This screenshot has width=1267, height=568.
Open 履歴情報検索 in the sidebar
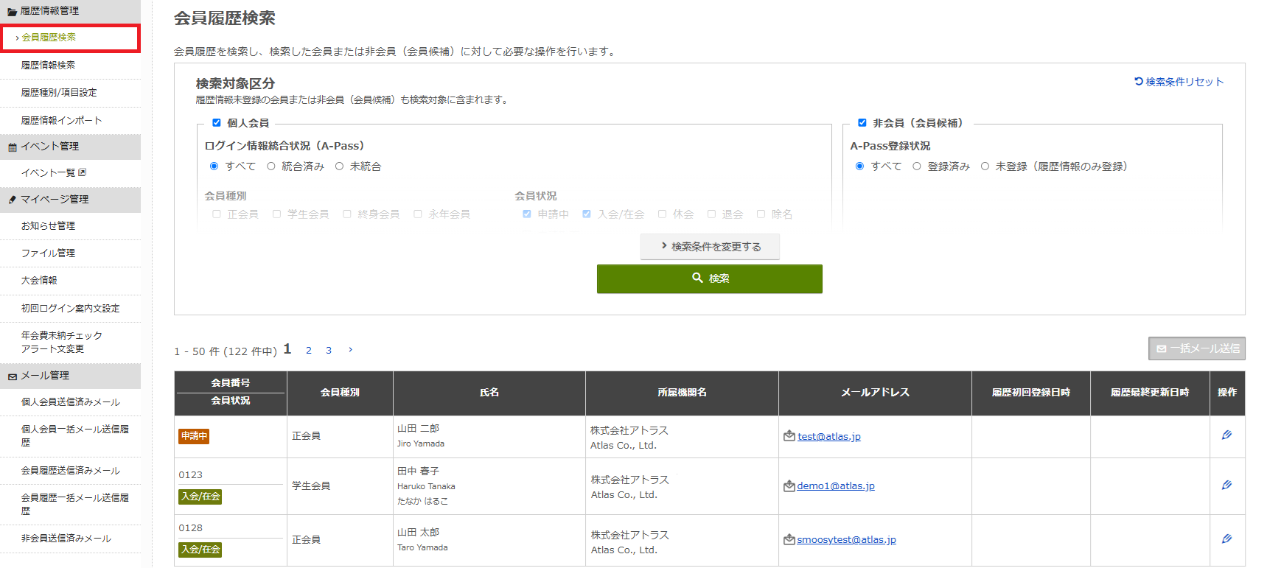[48, 65]
